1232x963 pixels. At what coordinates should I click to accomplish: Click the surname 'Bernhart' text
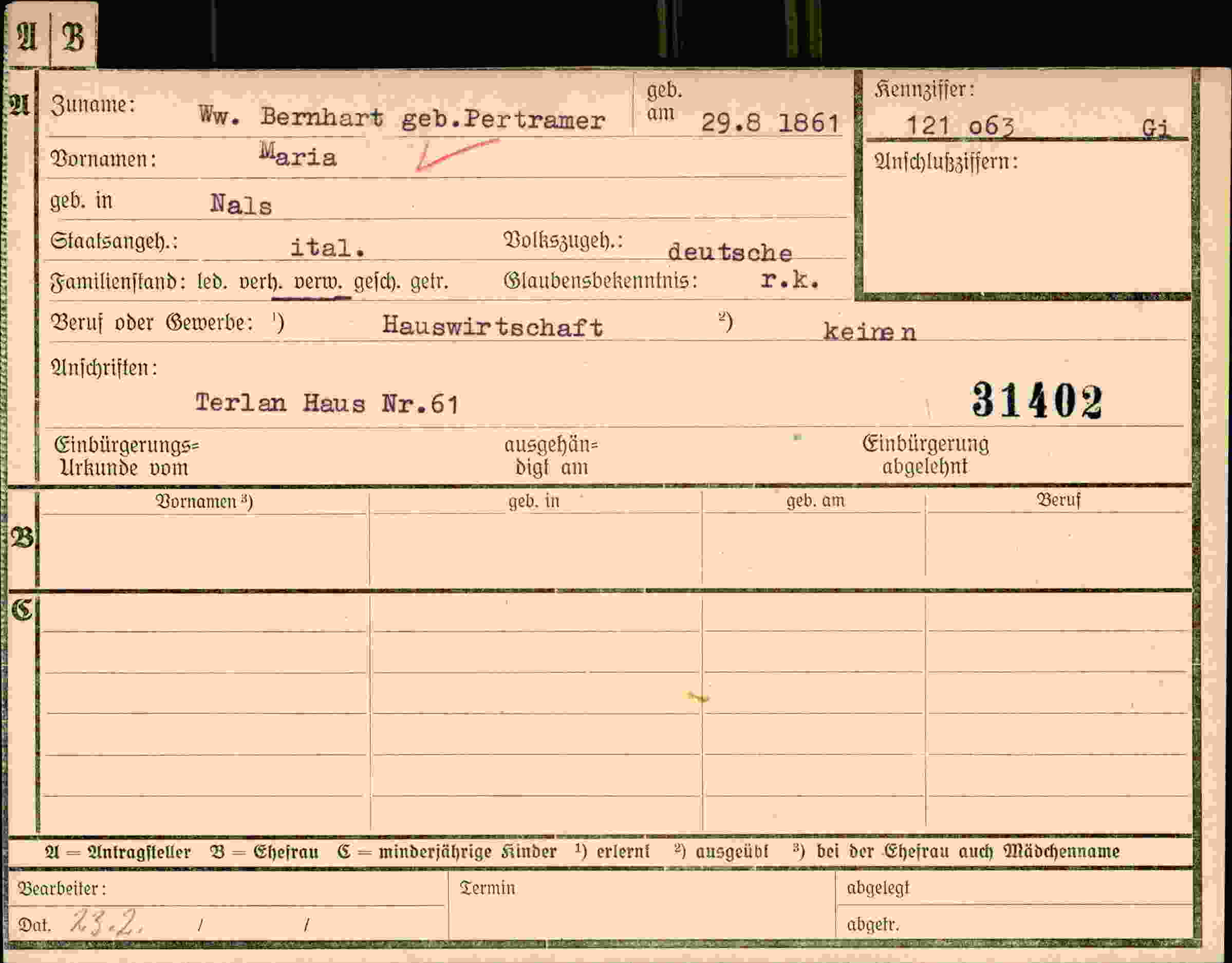point(322,117)
